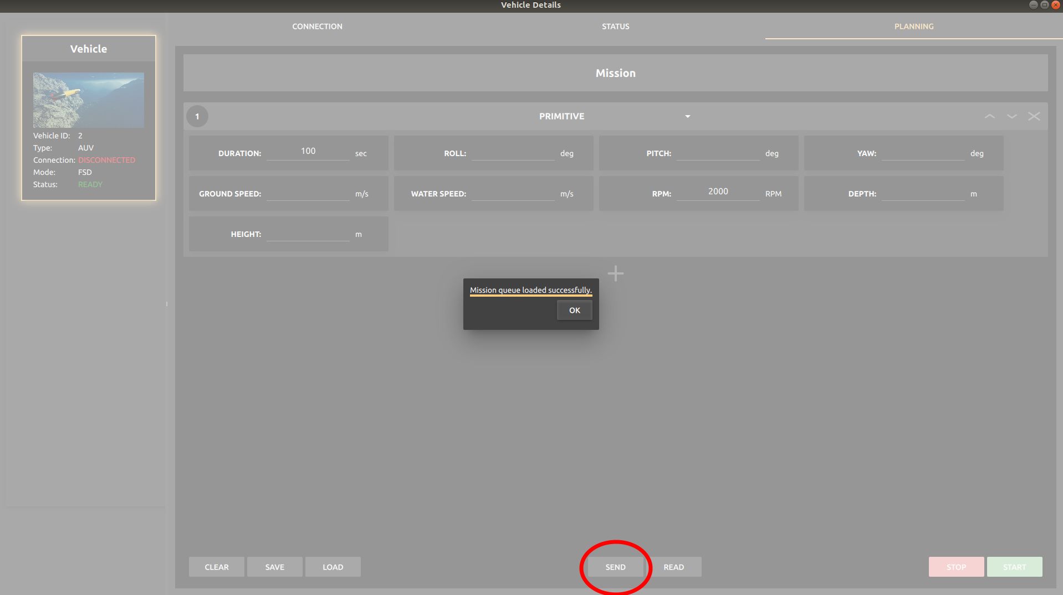Send the mission with SEND button
1063x595 pixels.
(615, 567)
